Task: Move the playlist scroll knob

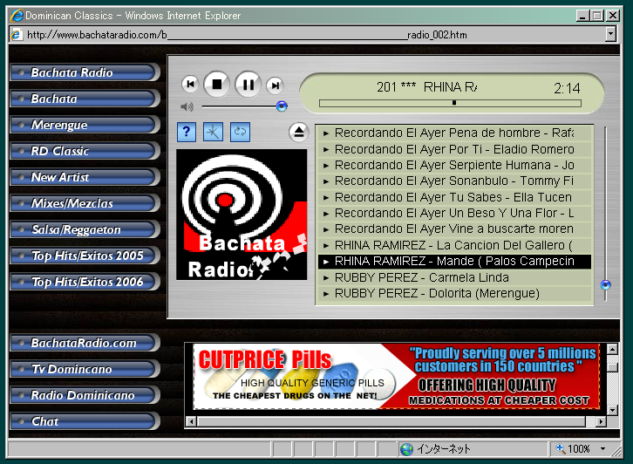Action: [606, 285]
